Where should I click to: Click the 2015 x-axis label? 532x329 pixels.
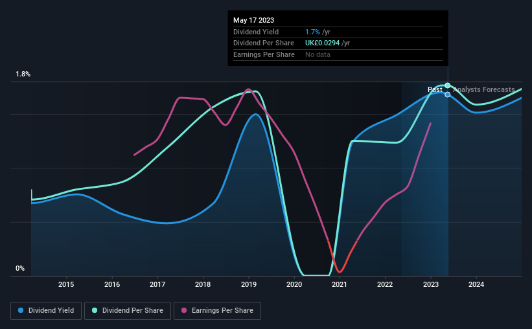(66, 284)
